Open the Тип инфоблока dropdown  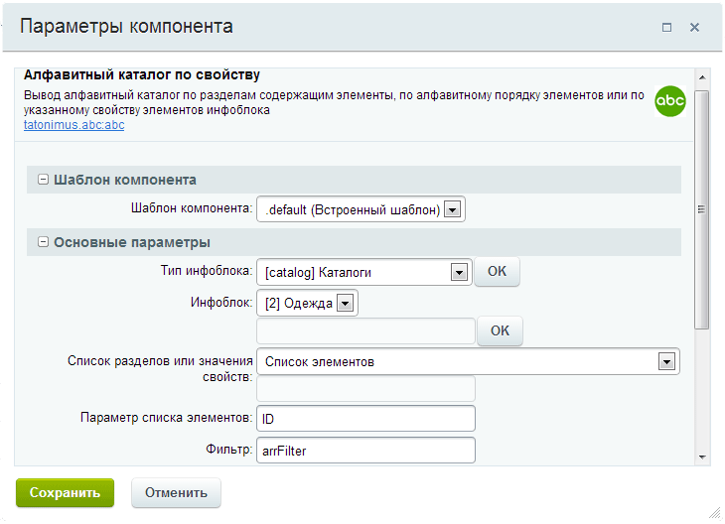pos(459,272)
